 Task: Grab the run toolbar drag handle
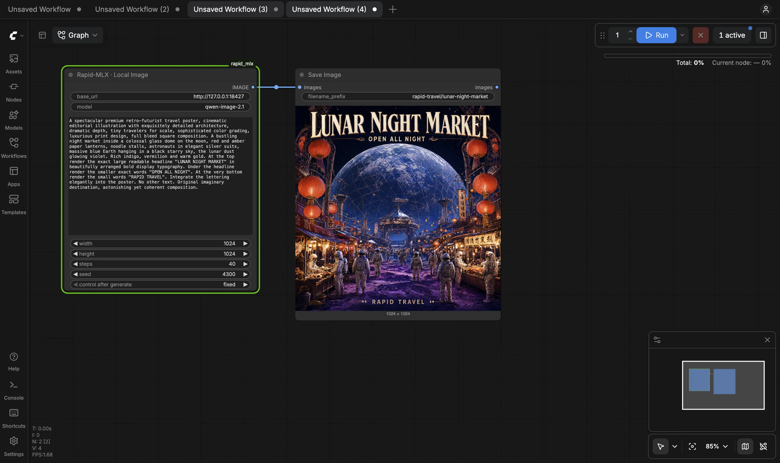click(x=602, y=35)
